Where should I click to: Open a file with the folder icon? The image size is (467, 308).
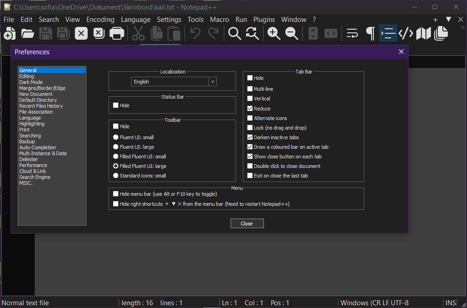[27, 33]
